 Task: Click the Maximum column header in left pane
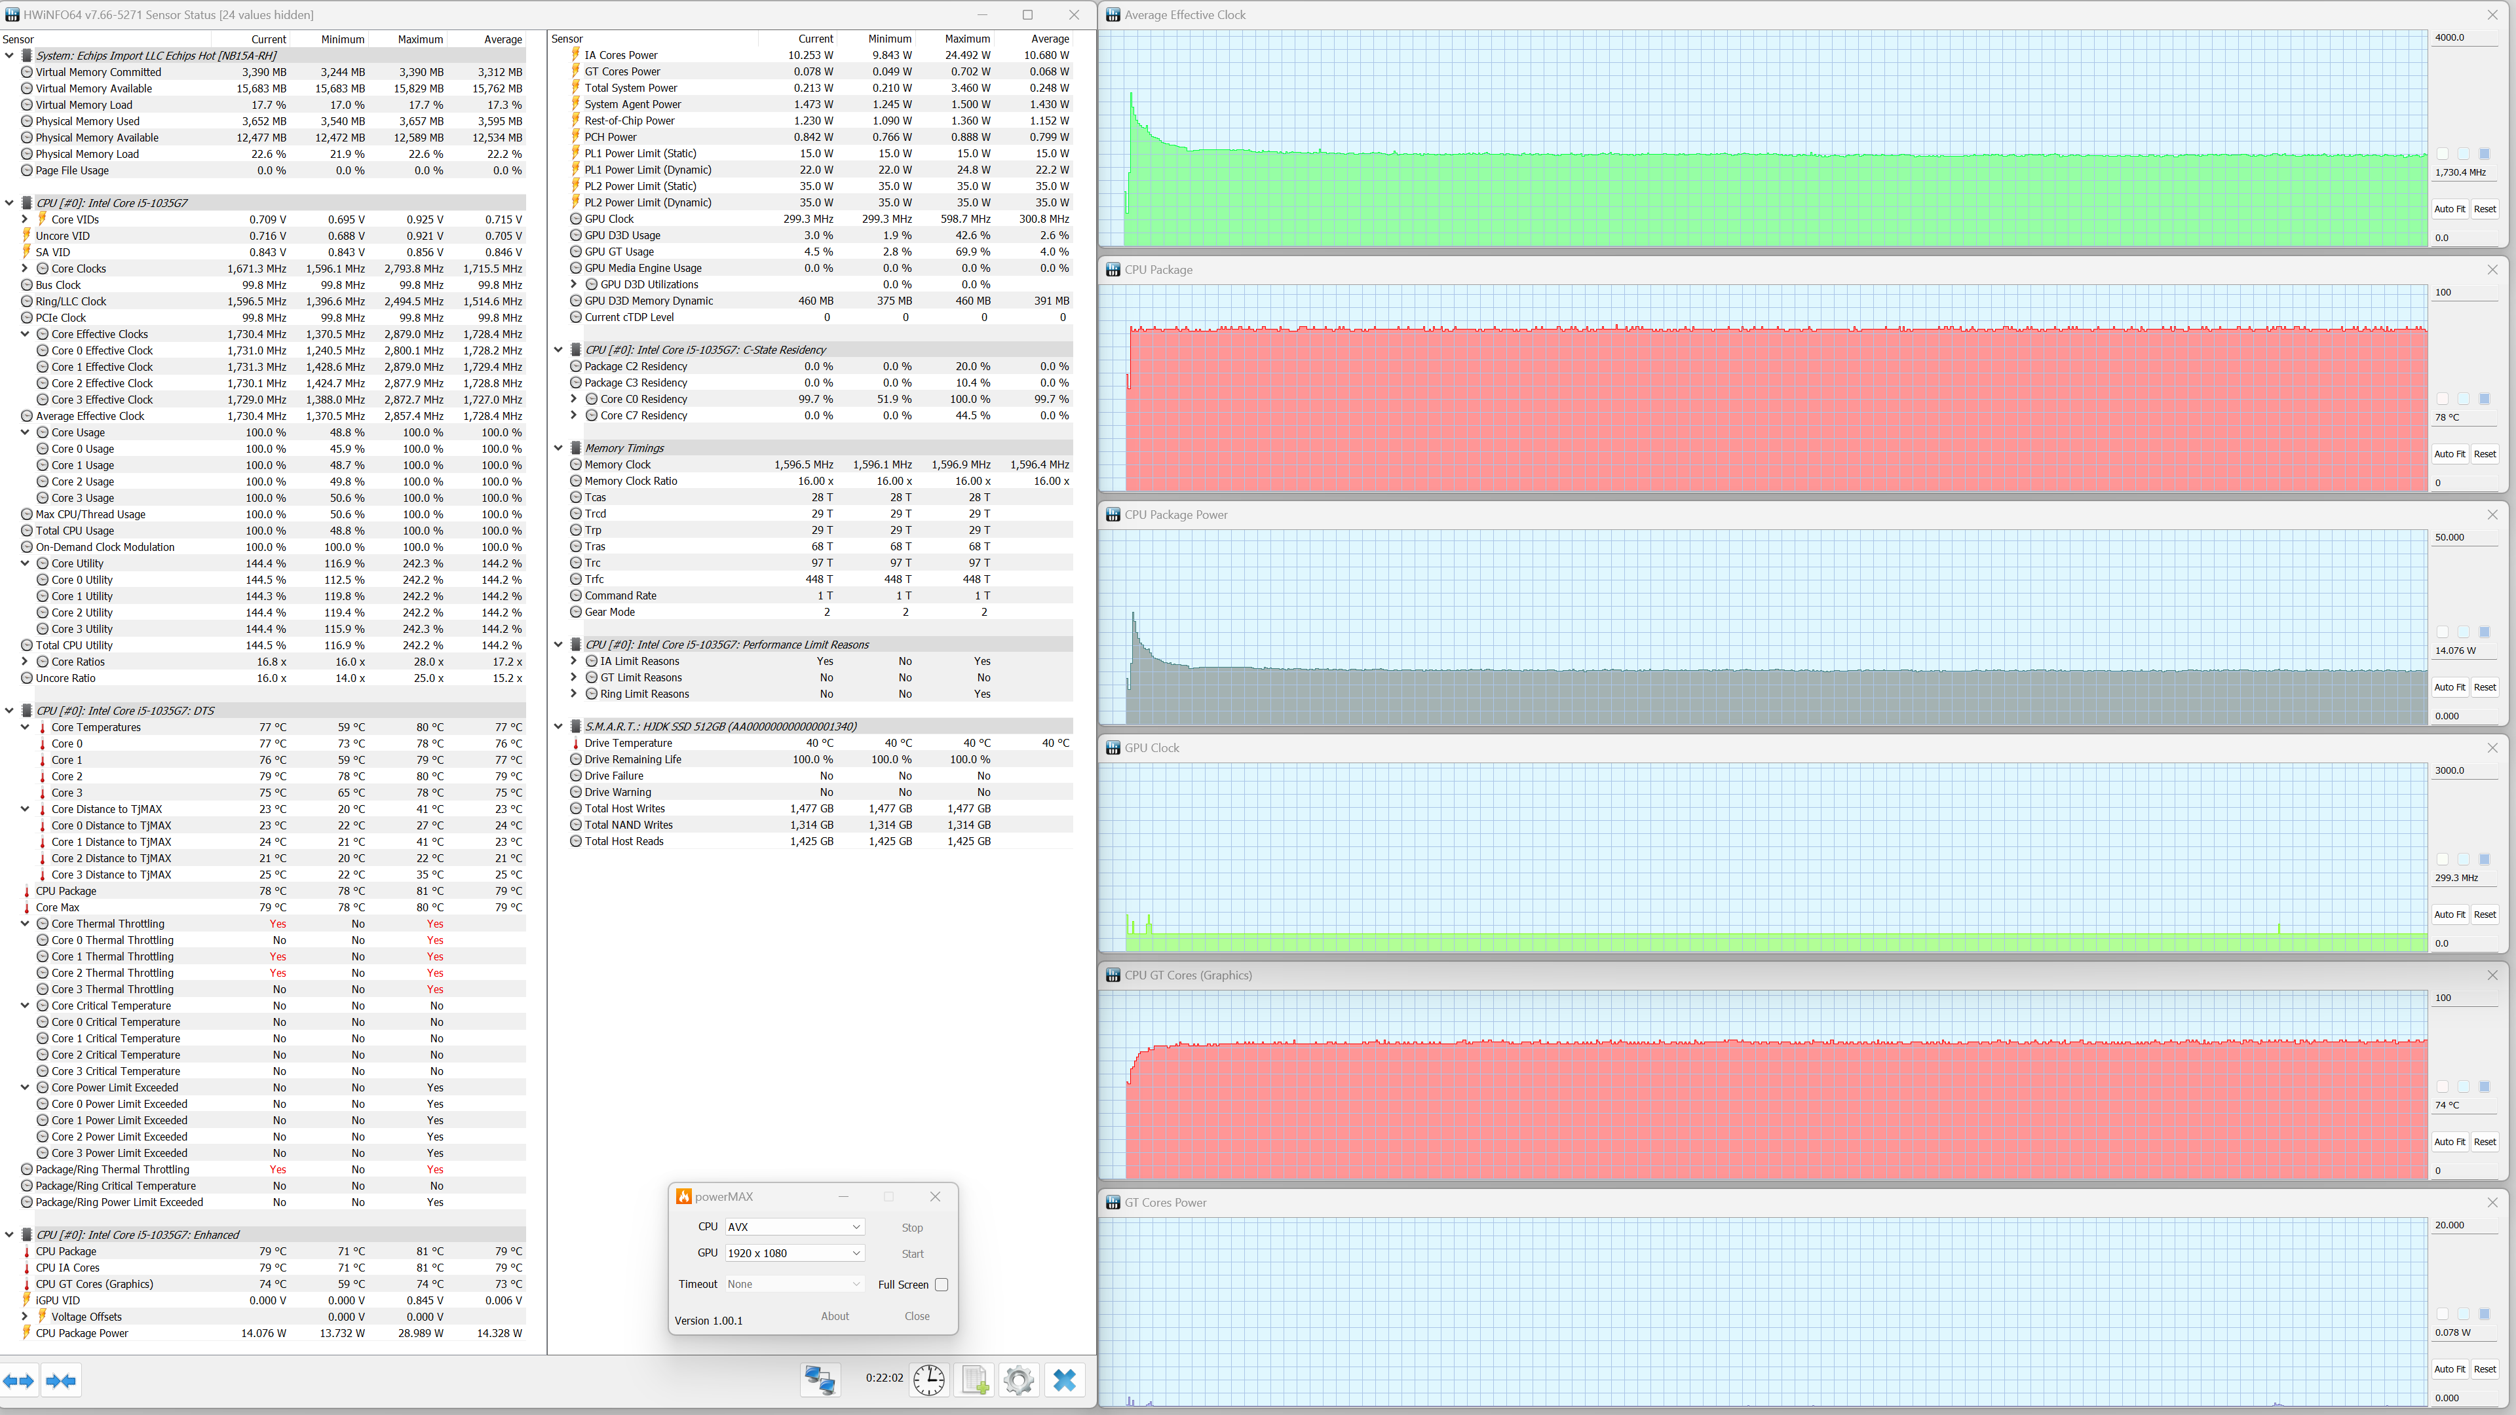click(x=420, y=39)
